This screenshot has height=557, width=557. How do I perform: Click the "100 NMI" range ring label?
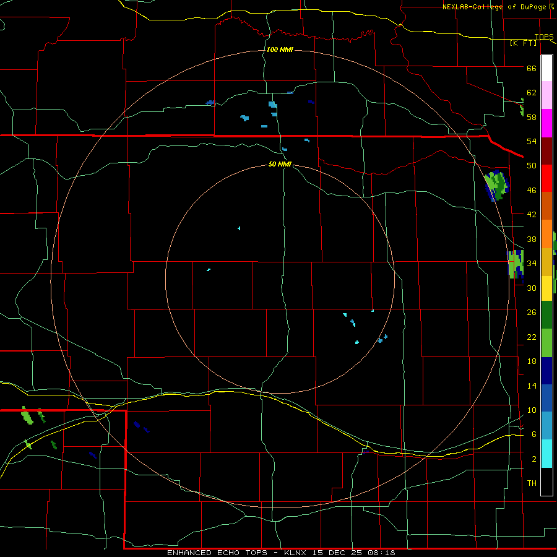click(x=280, y=50)
